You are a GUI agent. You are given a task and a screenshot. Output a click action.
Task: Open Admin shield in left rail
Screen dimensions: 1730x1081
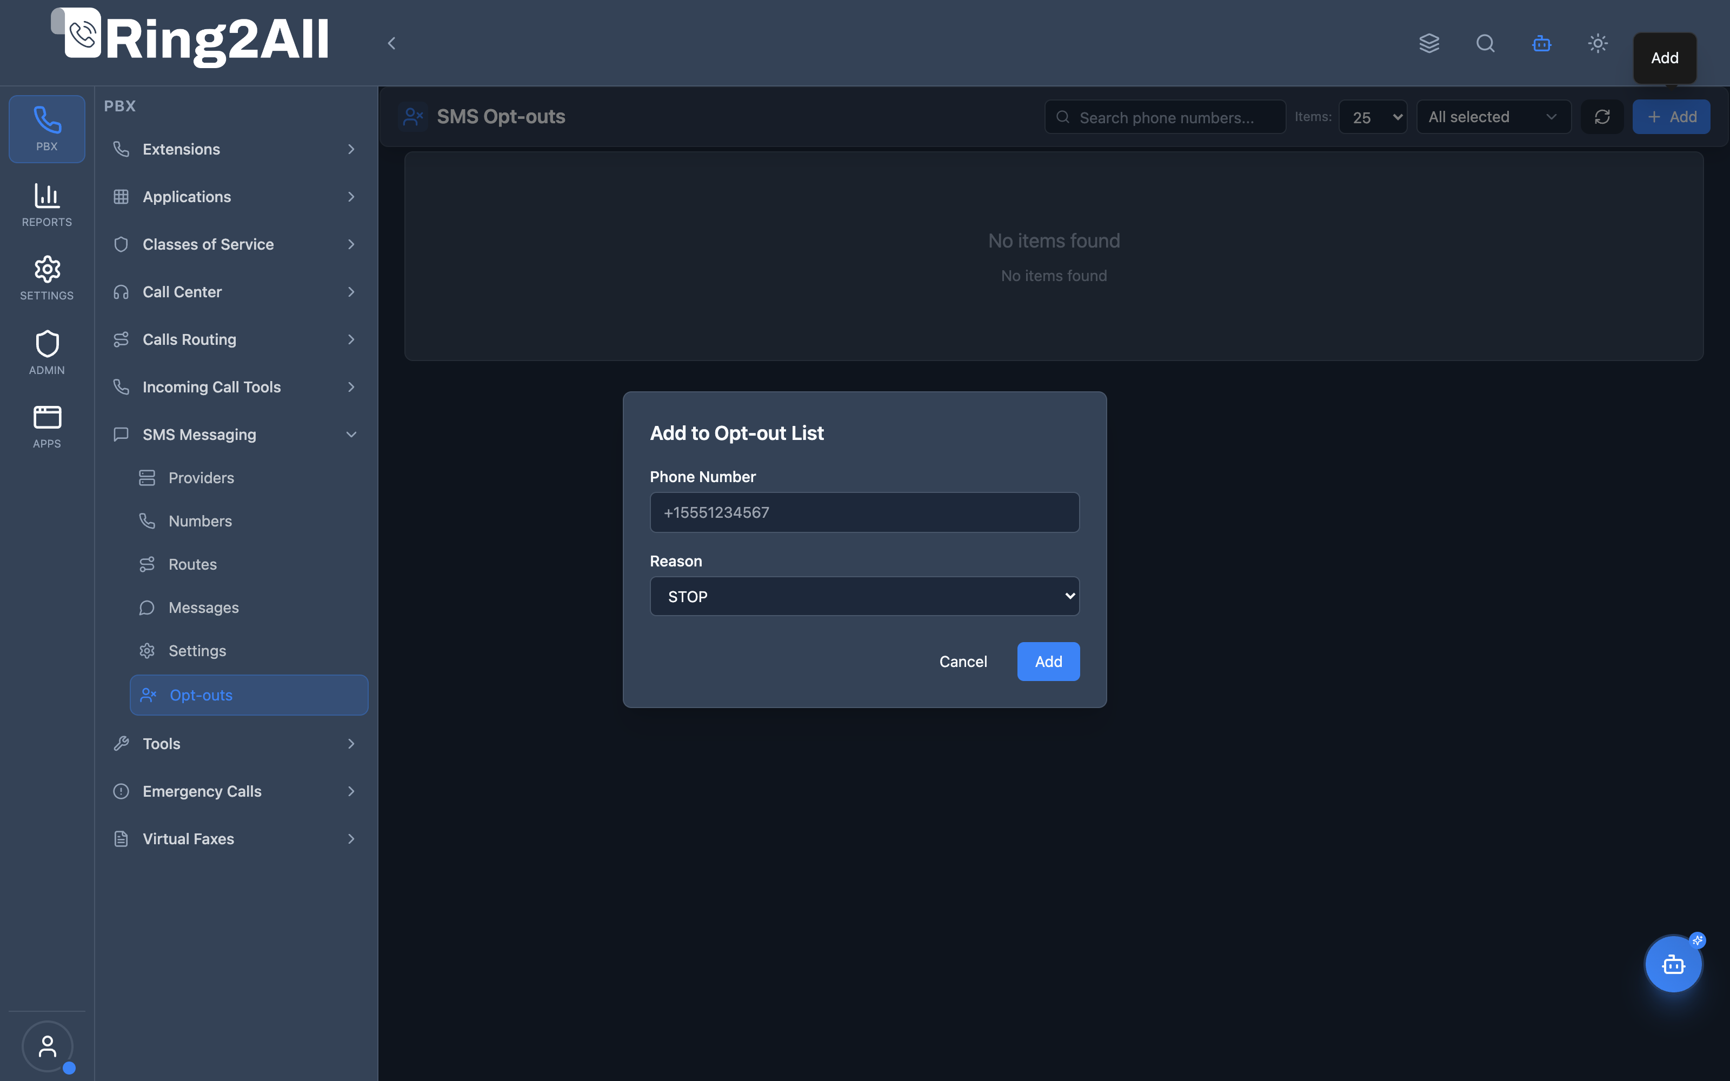pos(47,352)
